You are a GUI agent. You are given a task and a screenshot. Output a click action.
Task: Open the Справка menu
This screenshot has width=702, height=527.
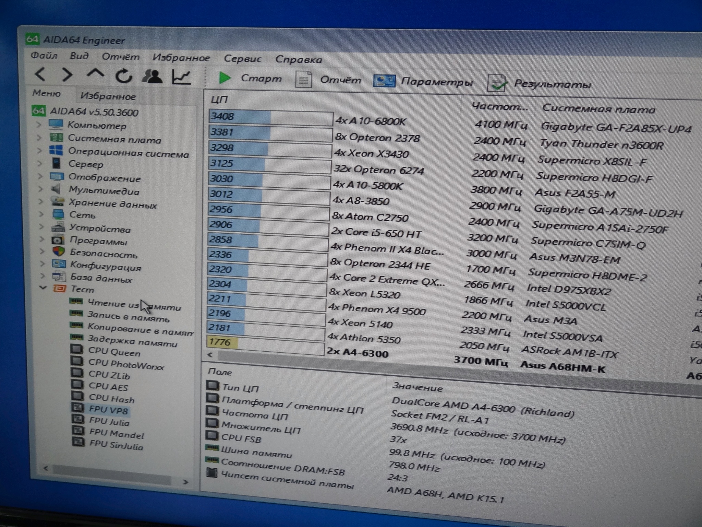tap(299, 59)
